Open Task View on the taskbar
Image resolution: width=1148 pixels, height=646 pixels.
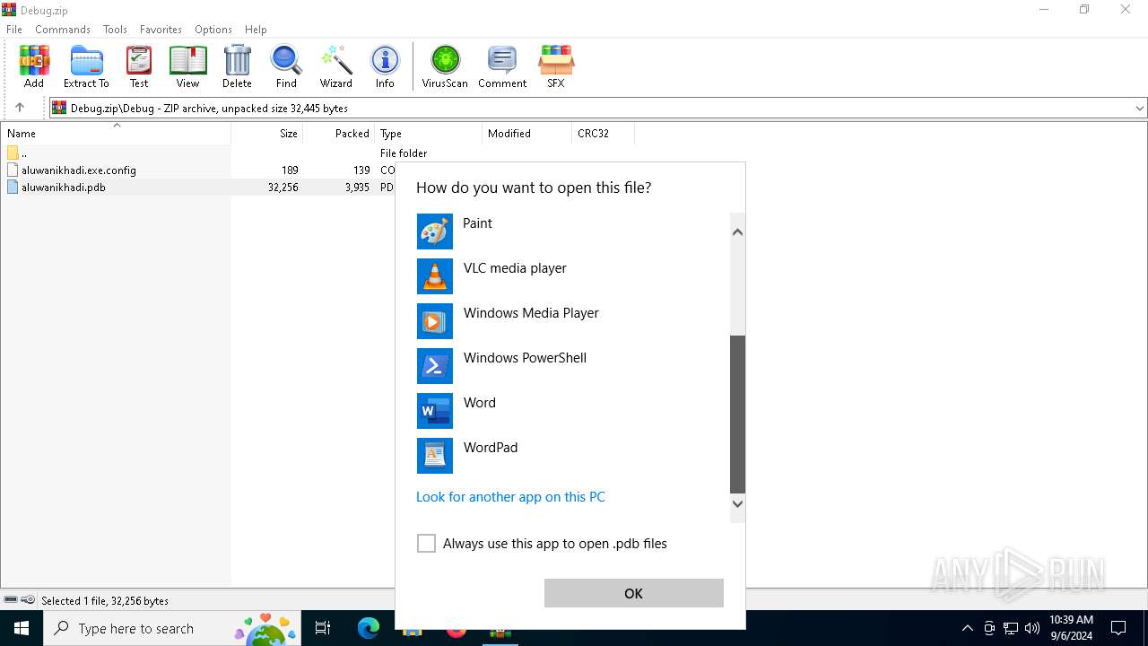click(323, 628)
